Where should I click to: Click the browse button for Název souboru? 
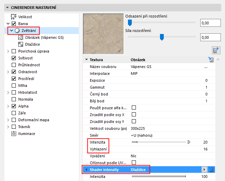coord(206,67)
